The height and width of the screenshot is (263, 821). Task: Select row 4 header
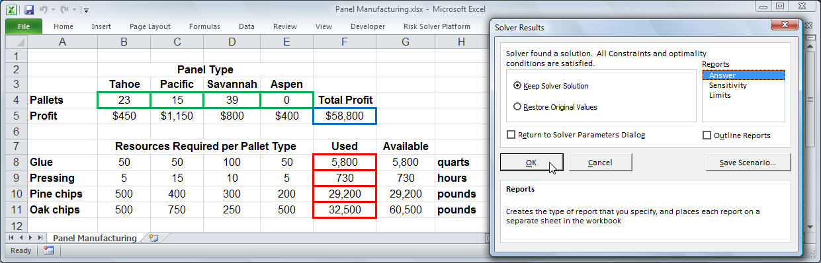coord(17,100)
